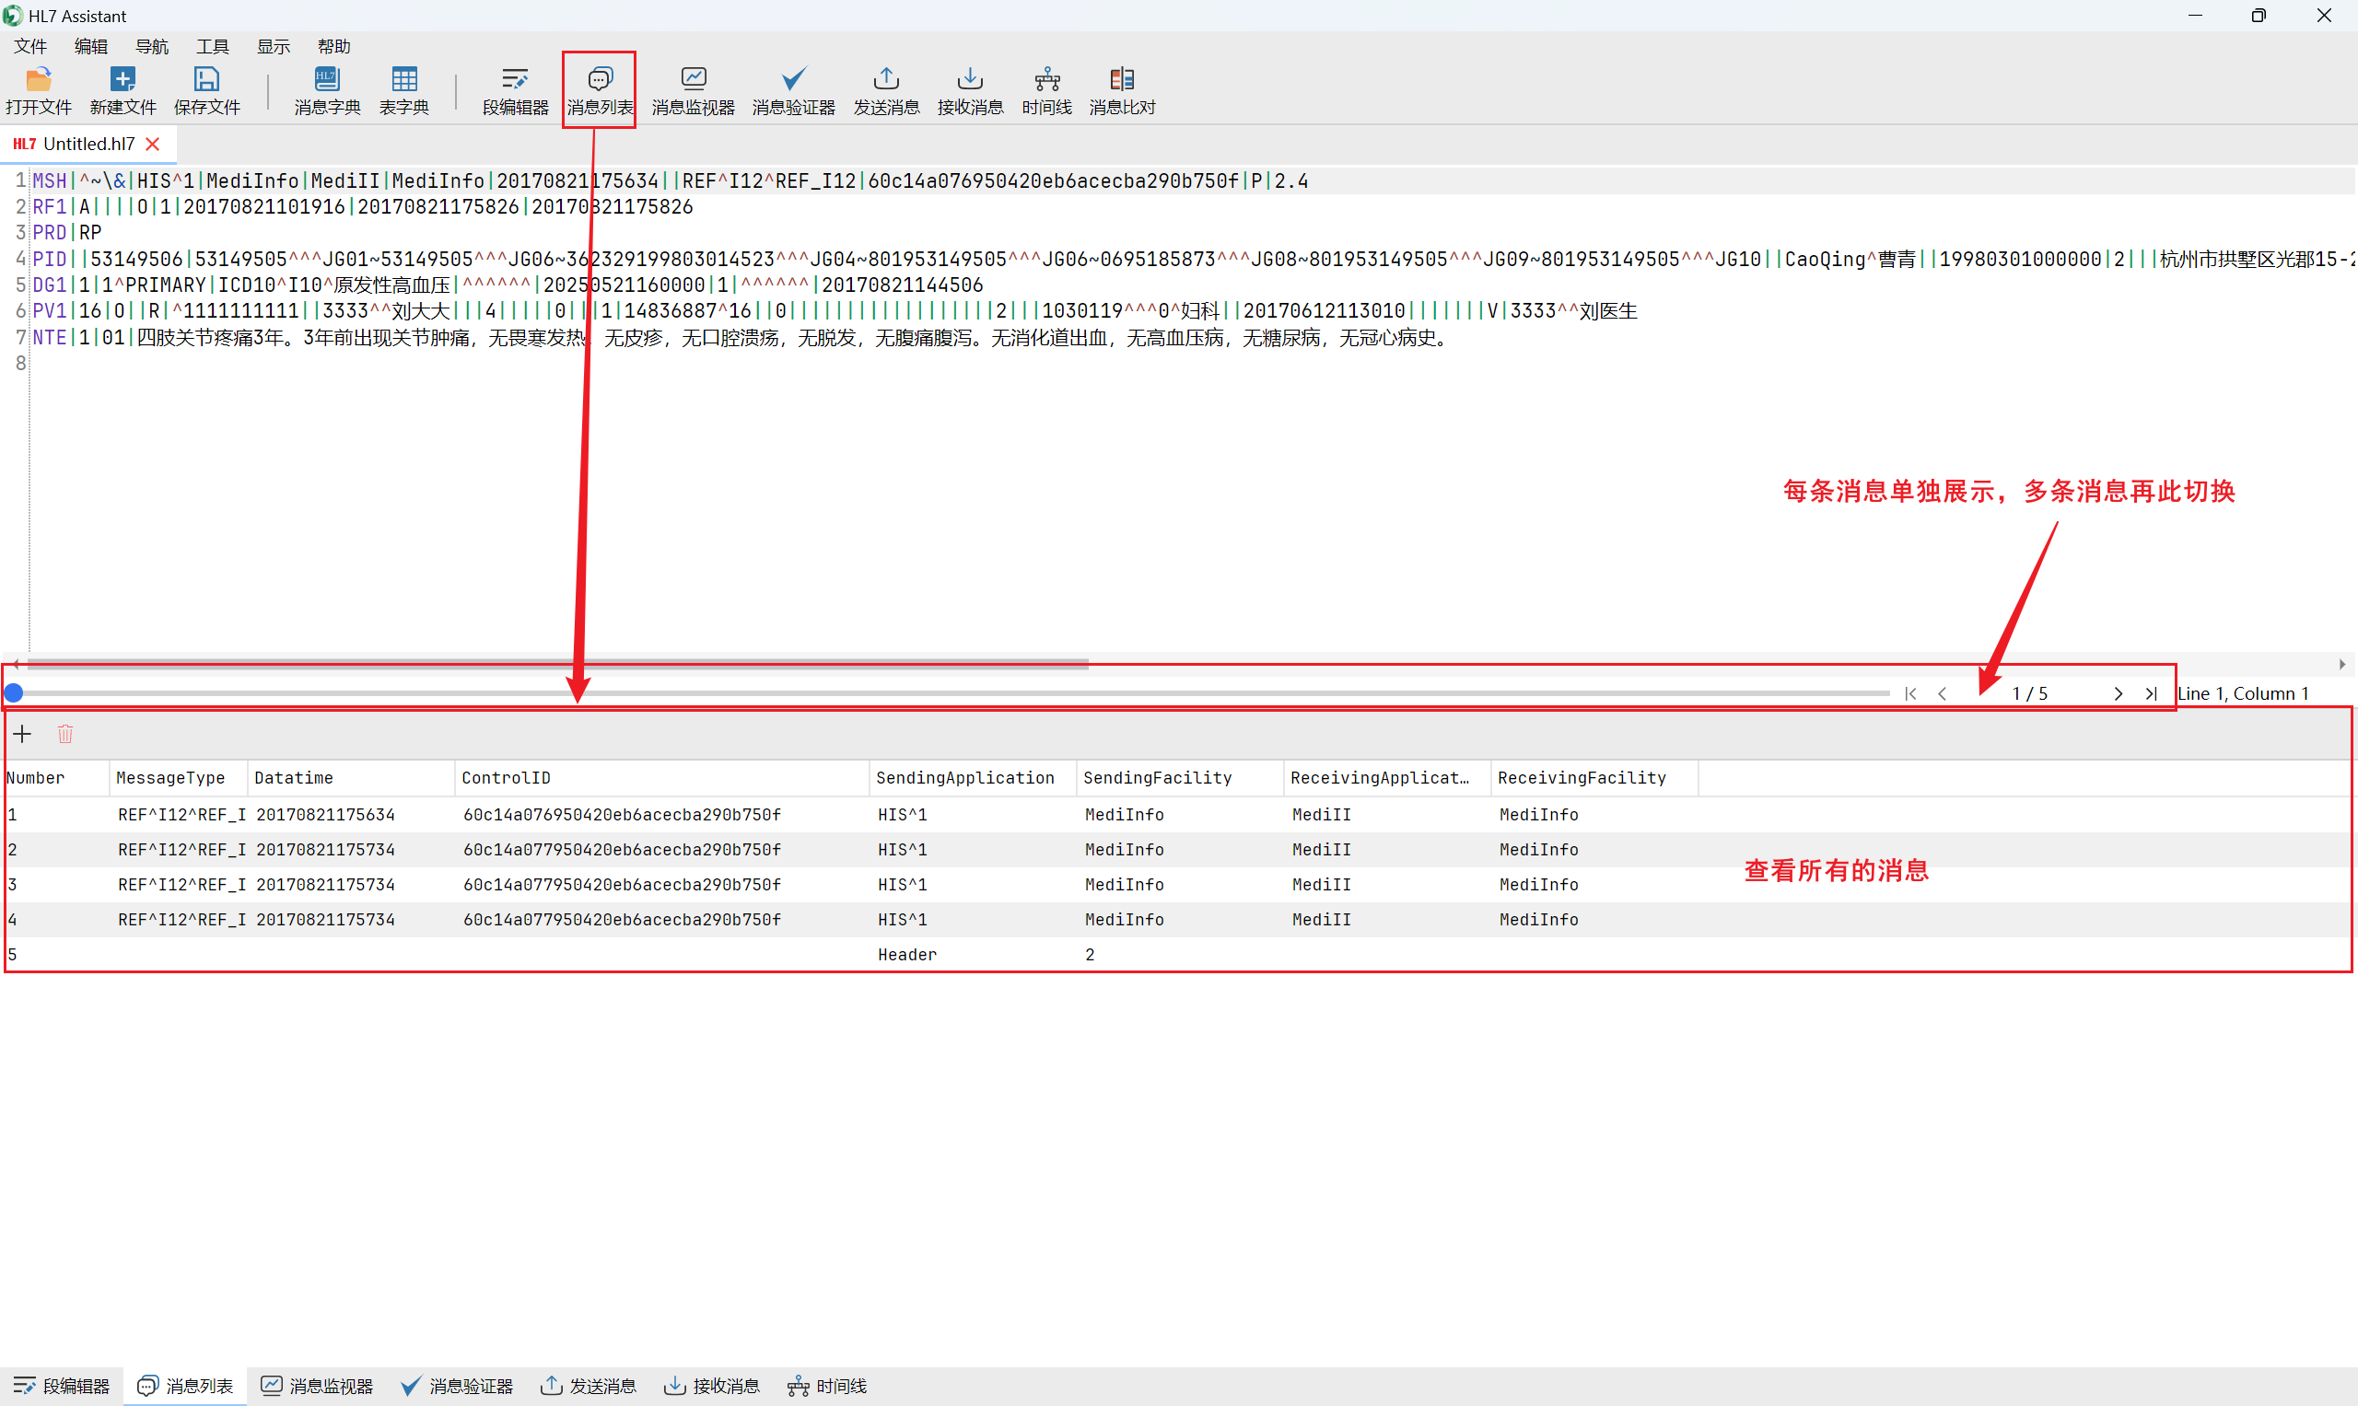Screen dimensions: 2358x1406
Task: Switch to bottom 接收消息 tab
Action: tap(712, 1386)
